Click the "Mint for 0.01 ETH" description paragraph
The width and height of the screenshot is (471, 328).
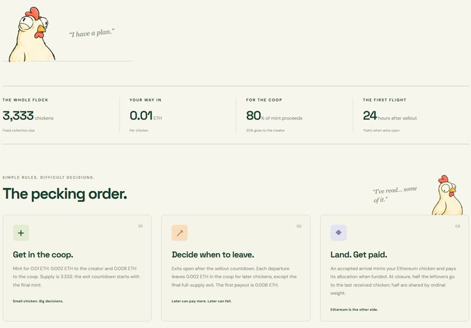point(76,277)
